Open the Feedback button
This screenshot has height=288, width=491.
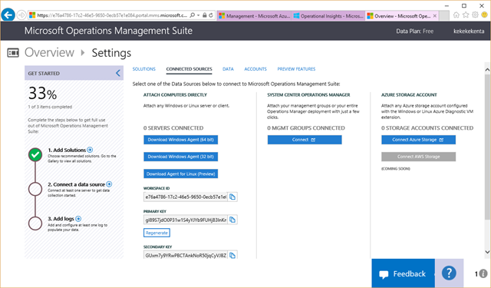click(403, 273)
